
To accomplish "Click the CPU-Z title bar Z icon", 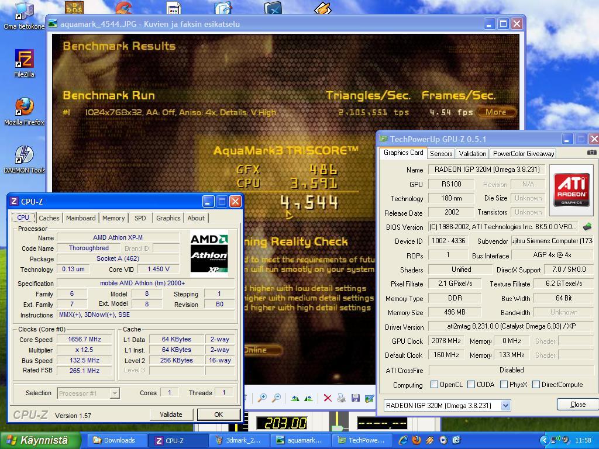I will [x=14, y=201].
